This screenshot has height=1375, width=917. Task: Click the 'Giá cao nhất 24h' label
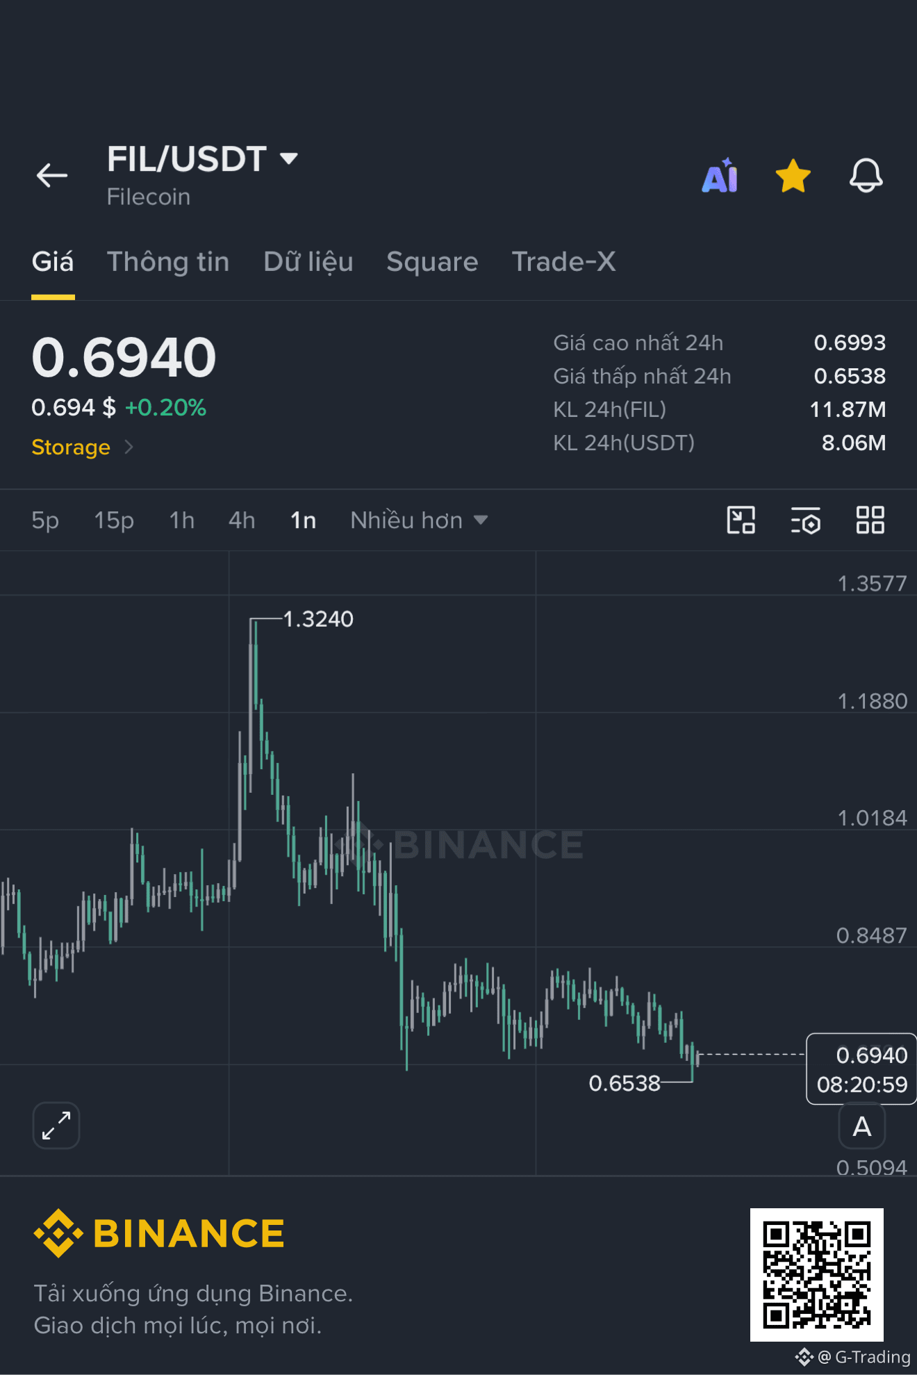pos(638,343)
